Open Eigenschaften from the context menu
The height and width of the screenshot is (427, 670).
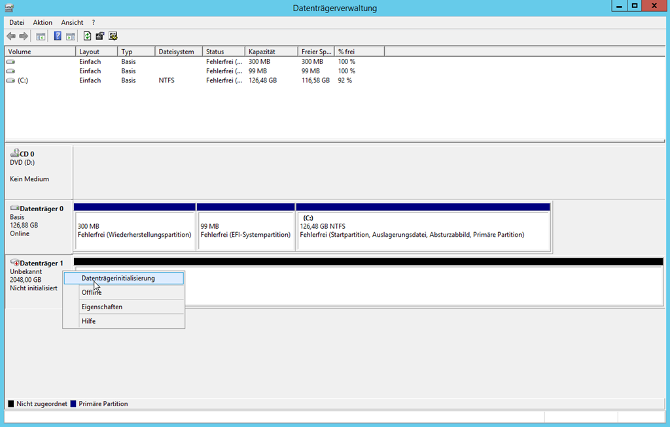(101, 307)
